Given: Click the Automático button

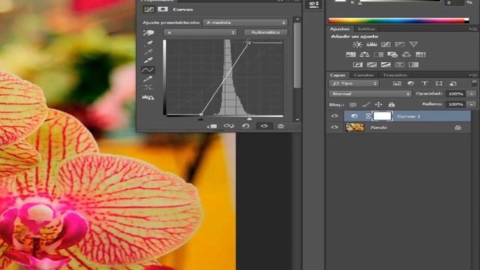Looking at the screenshot, I should 265,32.
